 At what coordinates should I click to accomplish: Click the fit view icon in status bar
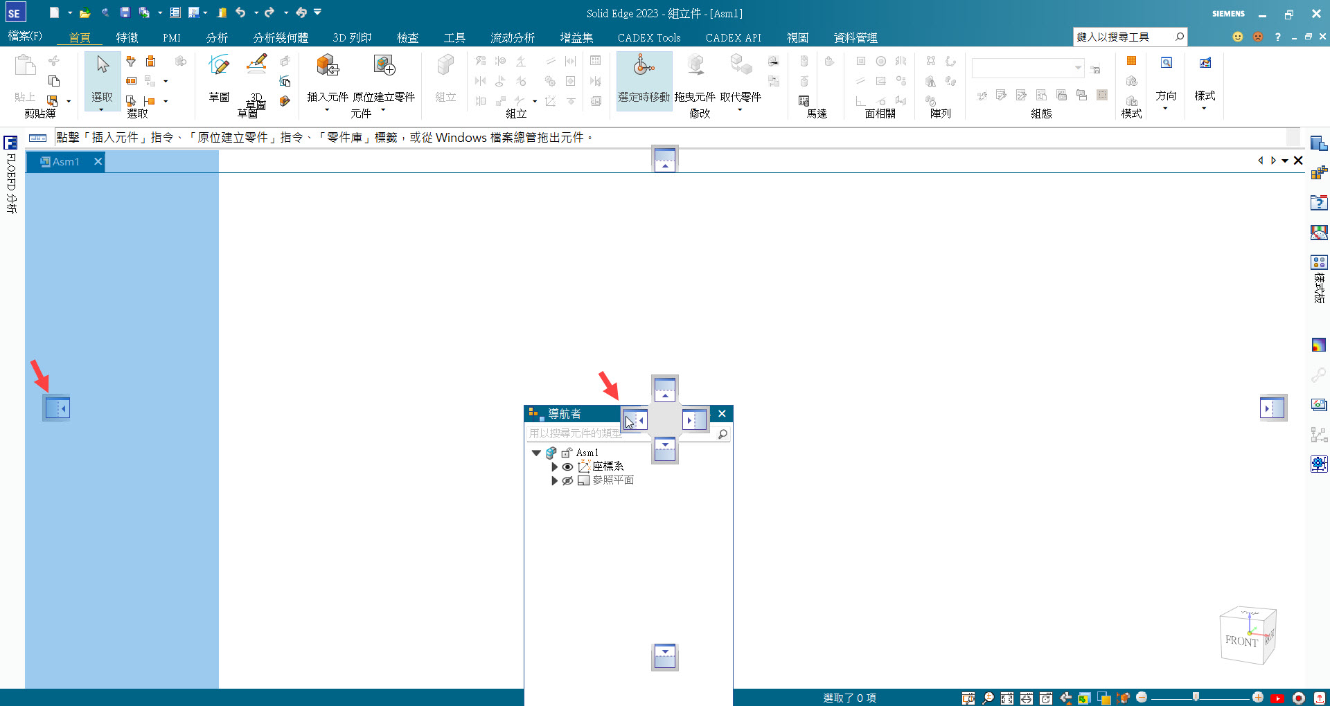click(x=1007, y=698)
